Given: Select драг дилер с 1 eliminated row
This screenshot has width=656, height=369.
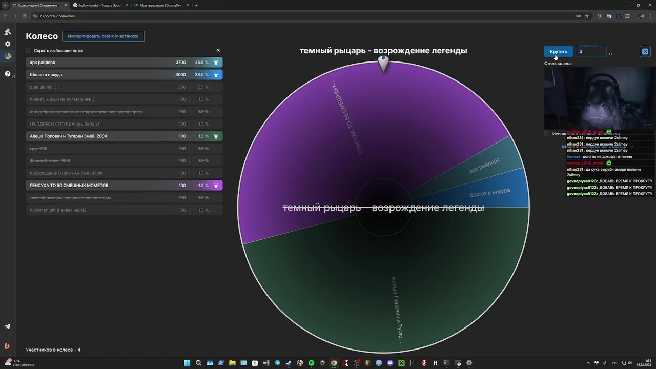Looking at the screenshot, I should [125, 87].
